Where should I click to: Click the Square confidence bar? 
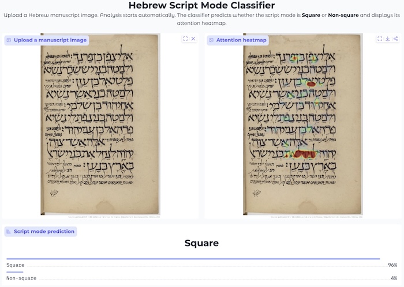[193, 259]
